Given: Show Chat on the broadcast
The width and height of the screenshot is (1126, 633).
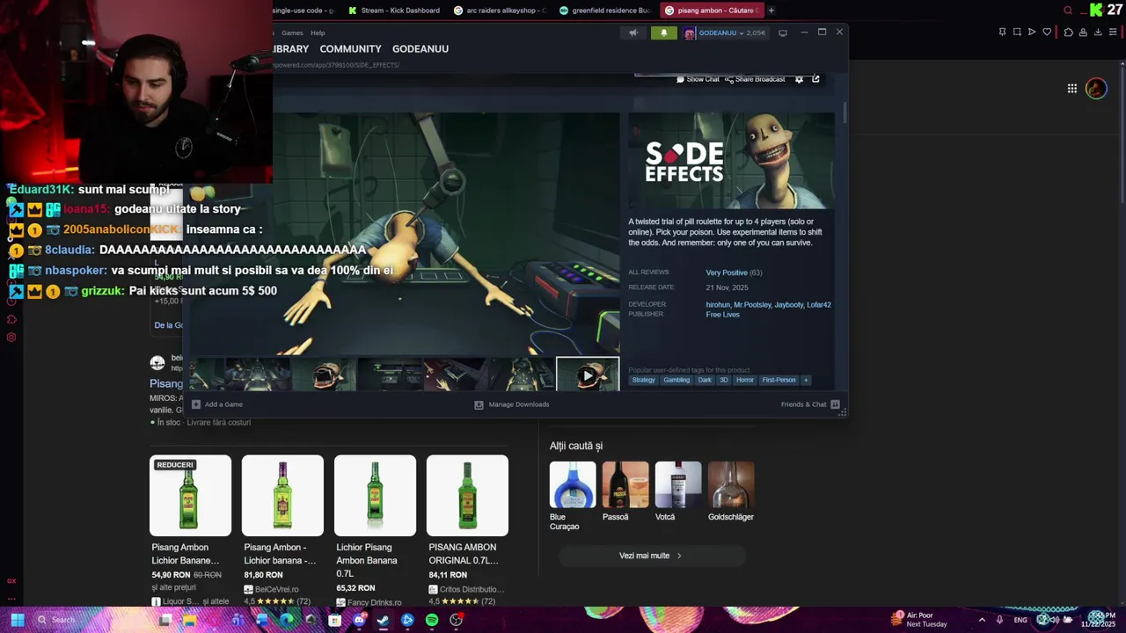Looking at the screenshot, I should 698,79.
